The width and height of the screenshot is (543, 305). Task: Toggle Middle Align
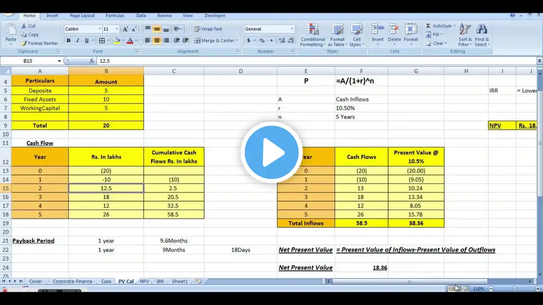coord(157,29)
